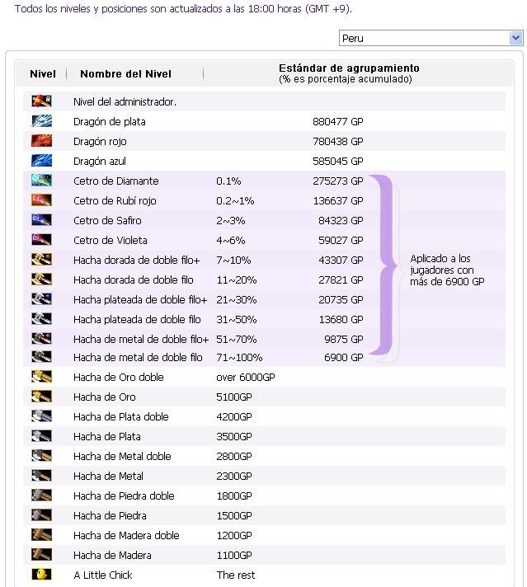Click the Hacha de Madera icon
The width and height of the screenshot is (527, 587).
[x=41, y=554]
